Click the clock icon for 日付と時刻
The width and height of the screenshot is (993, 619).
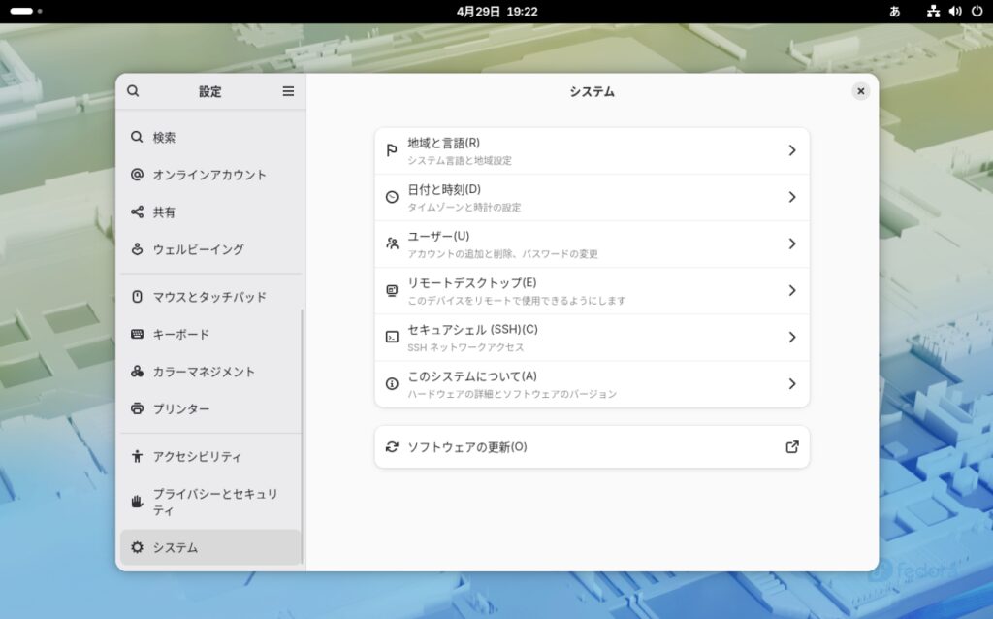tap(392, 197)
